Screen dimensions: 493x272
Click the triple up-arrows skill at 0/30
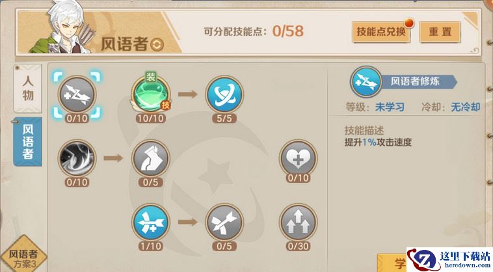coord(298,223)
